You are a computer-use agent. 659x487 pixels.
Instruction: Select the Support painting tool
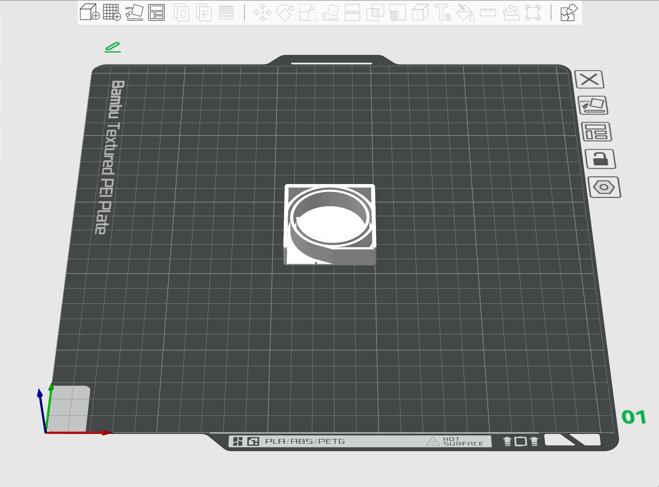[398, 12]
